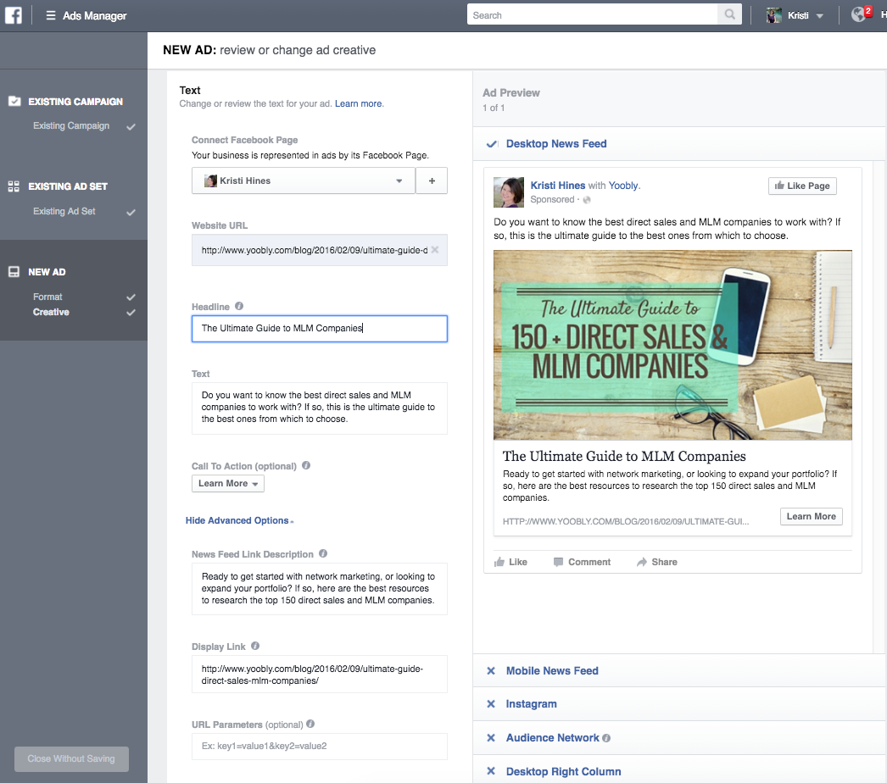Click the URL Parameters info icon
Viewport: 887px width, 783px height.
[310, 724]
